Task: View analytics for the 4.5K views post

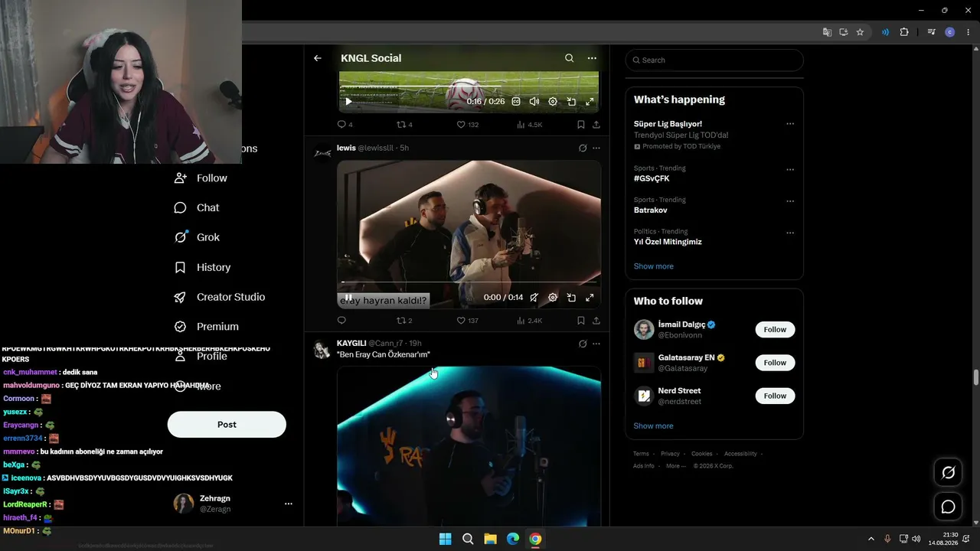Action: [530, 125]
